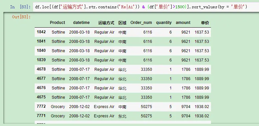Click 东北 in row 7771
The width and height of the screenshot is (259, 126).
pyautogui.click(x=122, y=116)
